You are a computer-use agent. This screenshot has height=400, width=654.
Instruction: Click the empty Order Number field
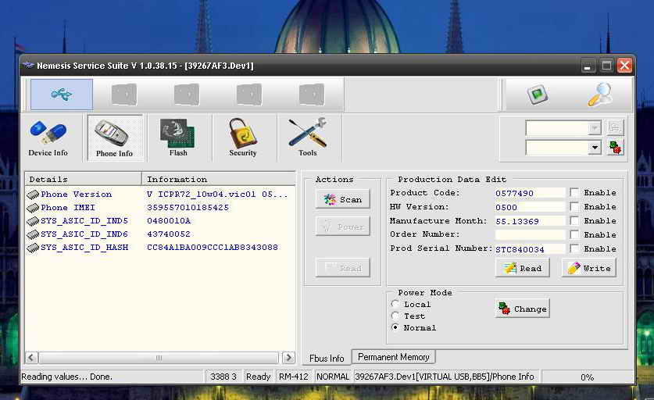(530, 235)
